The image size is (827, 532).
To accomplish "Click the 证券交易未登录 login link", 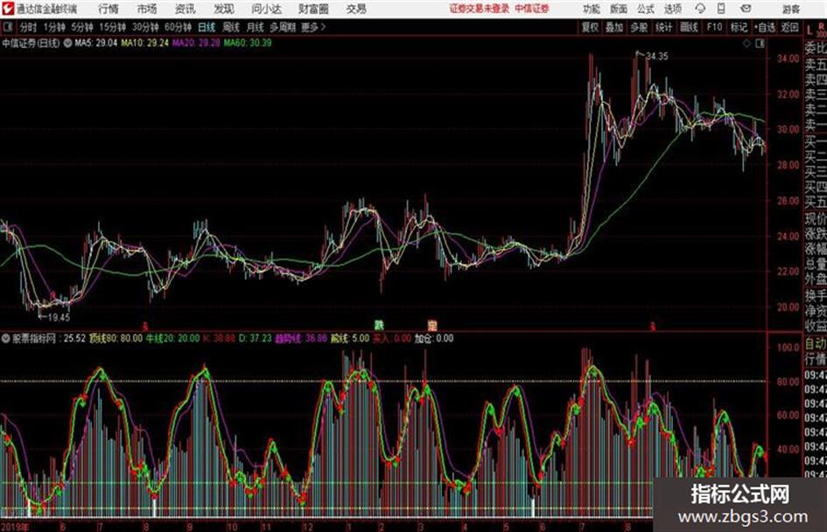I will (x=480, y=9).
